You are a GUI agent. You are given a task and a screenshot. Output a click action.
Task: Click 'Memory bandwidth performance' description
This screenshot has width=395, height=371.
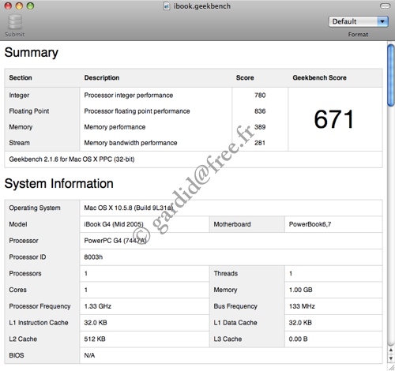pos(130,143)
